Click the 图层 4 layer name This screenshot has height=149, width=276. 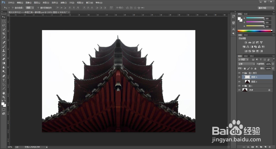(254, 77)
